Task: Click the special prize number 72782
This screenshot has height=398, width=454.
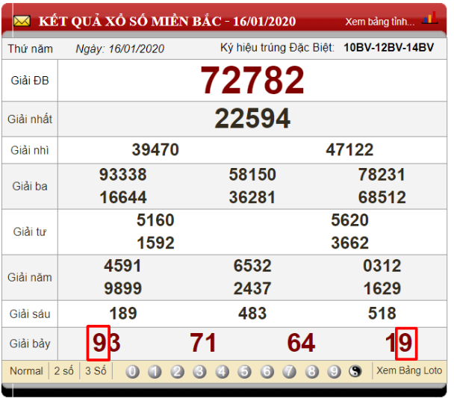Action: [253, 81]
